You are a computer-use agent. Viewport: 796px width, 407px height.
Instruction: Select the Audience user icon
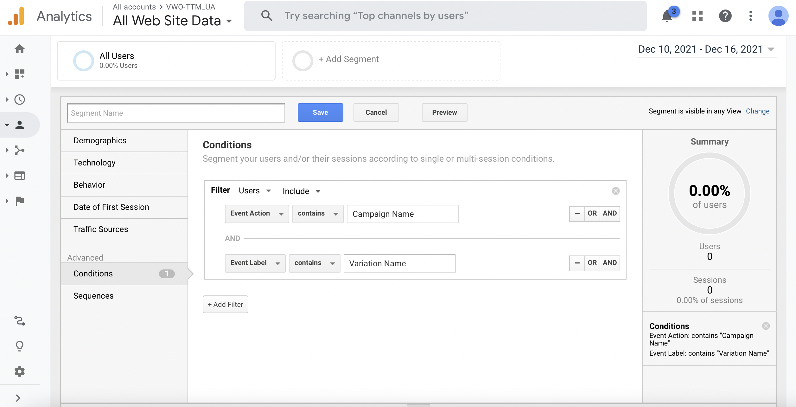[19, 125]
